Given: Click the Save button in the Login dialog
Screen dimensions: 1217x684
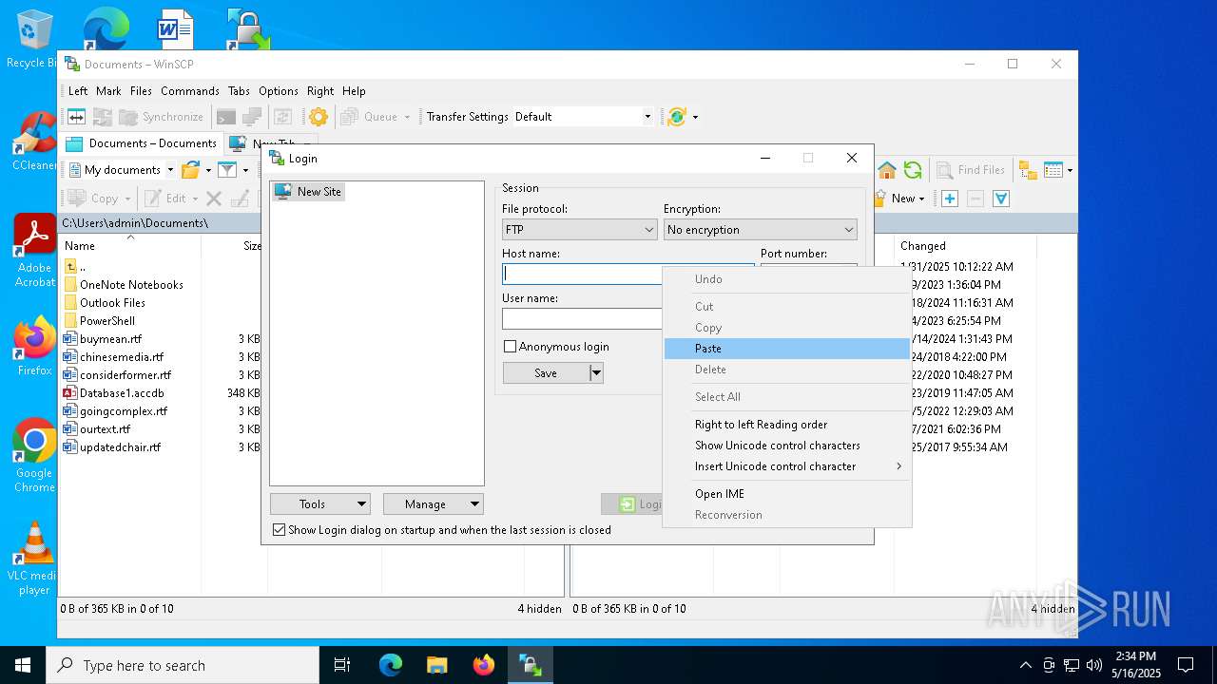Looking at the screenshot, I should [x=546, y=373].
